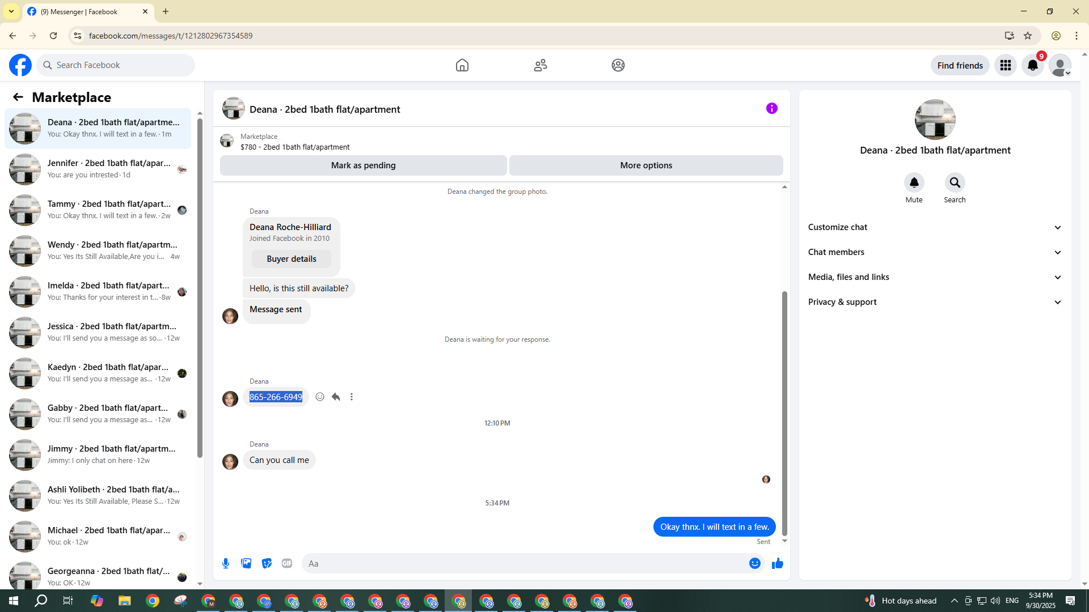Mute this conversation with bell icon
Image resolution: width=1089 pixels, height=612 pixels.
(914, 182)
